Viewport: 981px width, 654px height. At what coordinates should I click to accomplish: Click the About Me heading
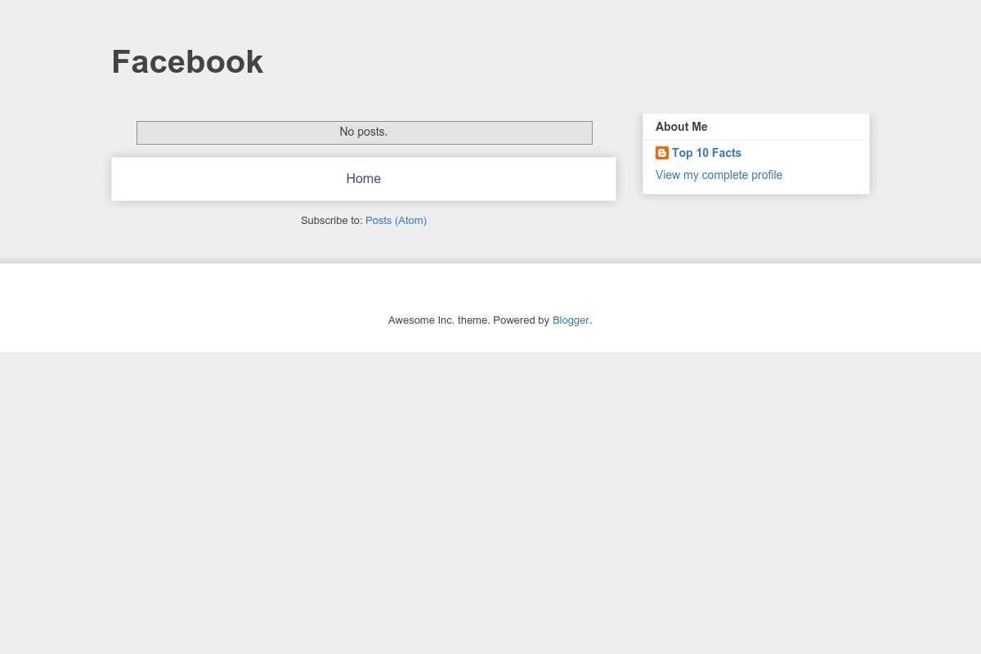(681, 127)
